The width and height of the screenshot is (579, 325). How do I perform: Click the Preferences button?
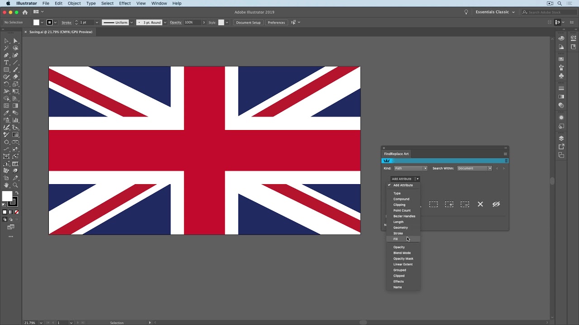coord(276,23)
